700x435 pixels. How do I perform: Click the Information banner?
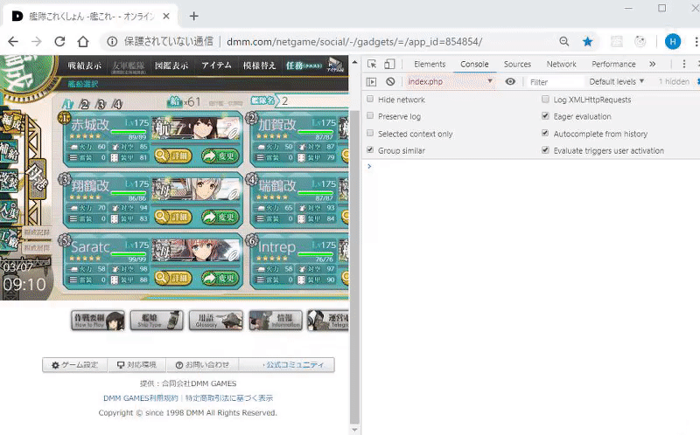(x=276, y=321)
